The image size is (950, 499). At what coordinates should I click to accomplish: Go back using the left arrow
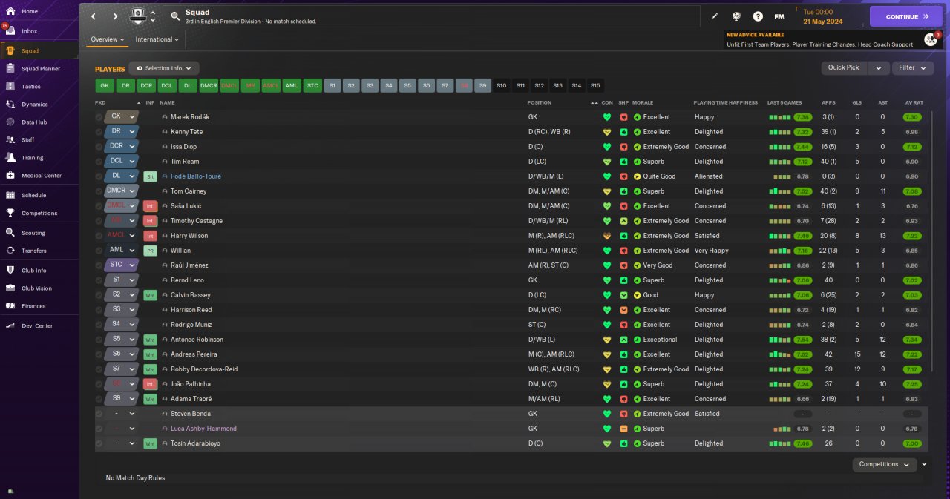pos(94,16)
